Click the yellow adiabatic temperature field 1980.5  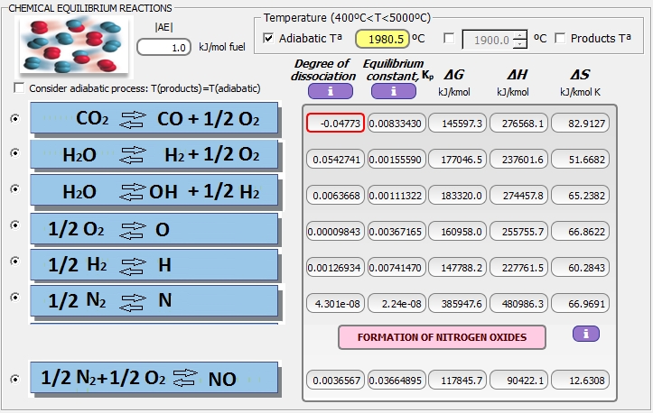click(382, 39)
